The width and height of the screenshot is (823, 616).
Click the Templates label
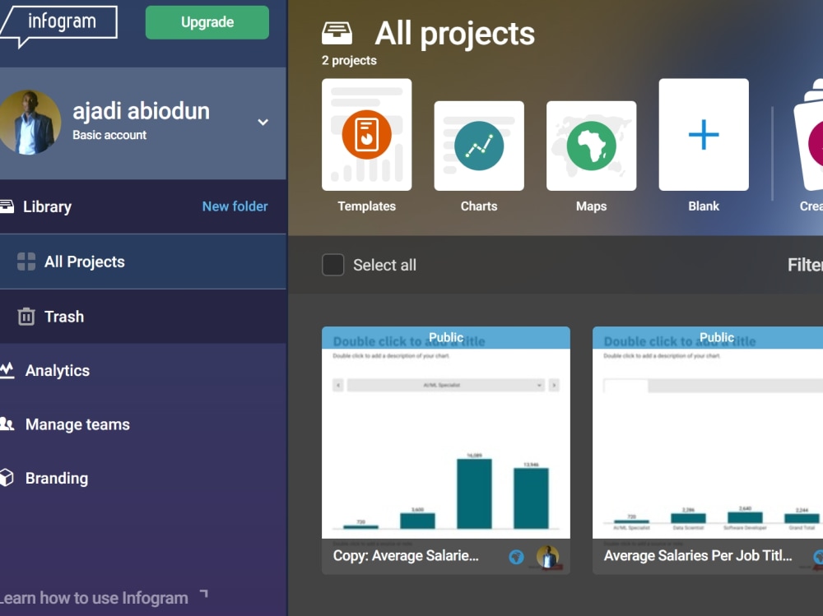click(367, 206)
